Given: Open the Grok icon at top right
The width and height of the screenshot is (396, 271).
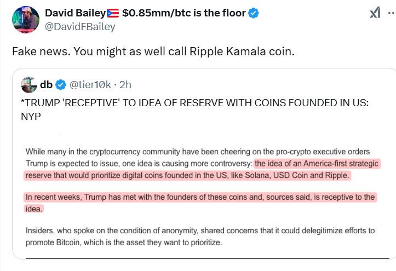Looking at the screenshot, I should 375,13.
